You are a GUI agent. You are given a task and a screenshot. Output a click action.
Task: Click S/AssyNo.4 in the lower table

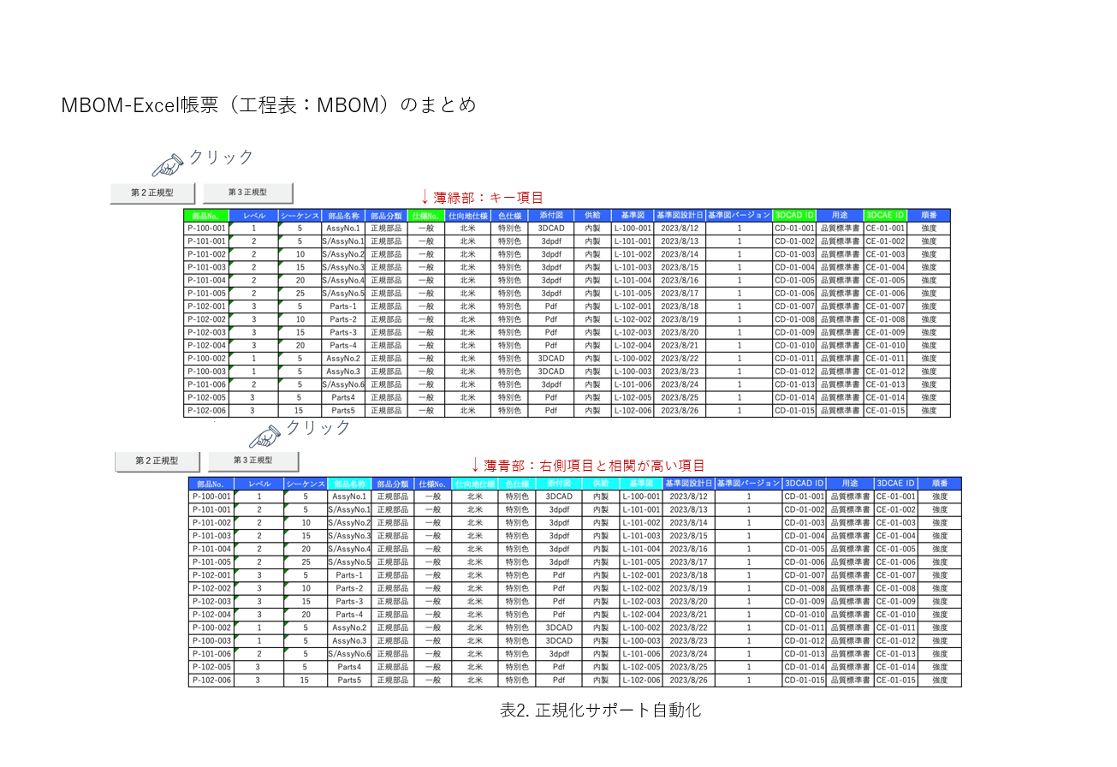(349, 549)
